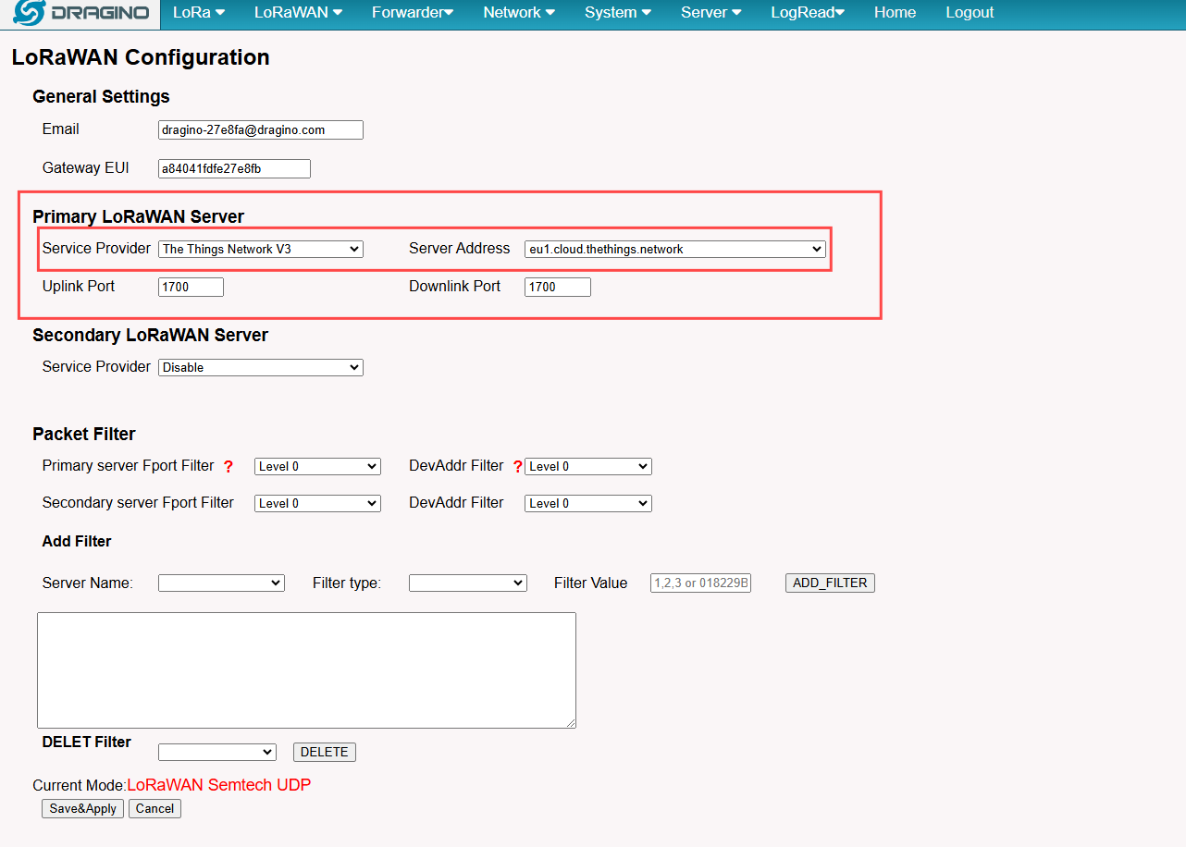Image resolution: width=1186 pixels, height=847 pixels.
Task: Click the Gateway EUI input field
Action: pyautogui.click(x=234, y=168)
